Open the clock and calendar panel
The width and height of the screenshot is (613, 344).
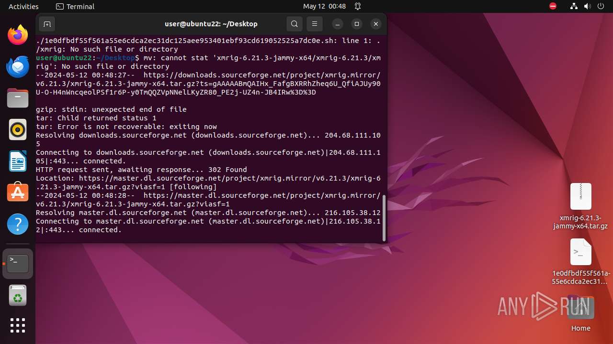[324, 6]
